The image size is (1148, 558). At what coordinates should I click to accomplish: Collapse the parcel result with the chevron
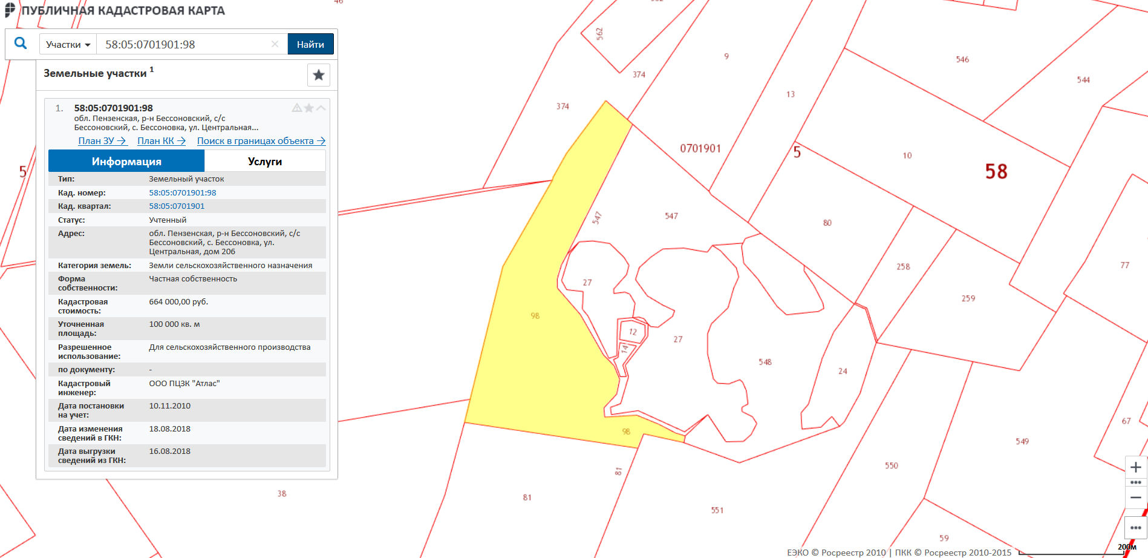321,108
